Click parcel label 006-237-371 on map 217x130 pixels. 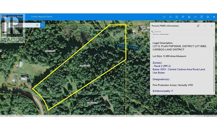point(50,51)
